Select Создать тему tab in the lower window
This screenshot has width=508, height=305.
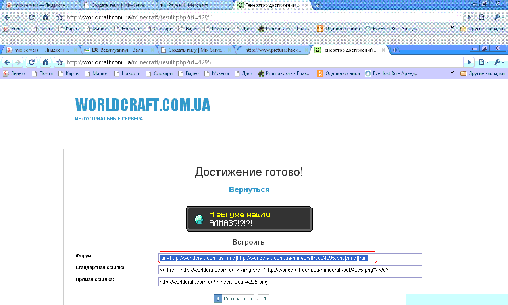pos(195,50)
